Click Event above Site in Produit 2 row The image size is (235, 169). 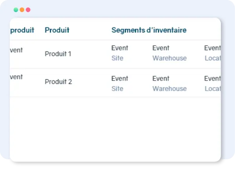(x=119, y=78)
